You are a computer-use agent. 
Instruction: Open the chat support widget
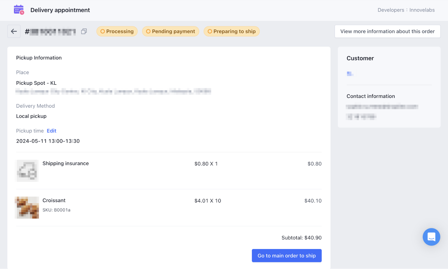pos(431,237)
